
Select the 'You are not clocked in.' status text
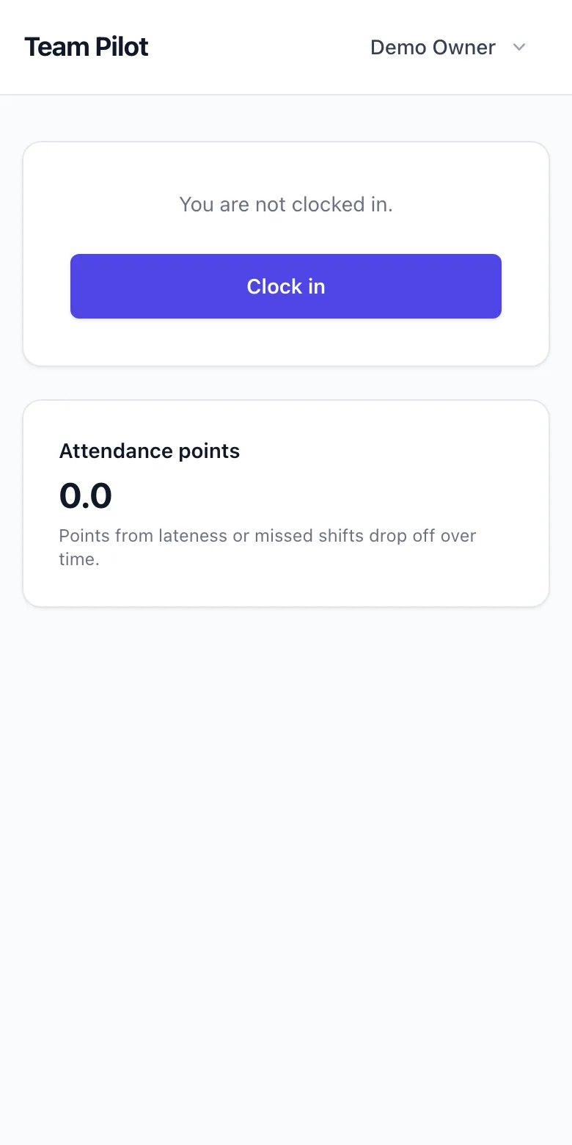click(286, 204)
